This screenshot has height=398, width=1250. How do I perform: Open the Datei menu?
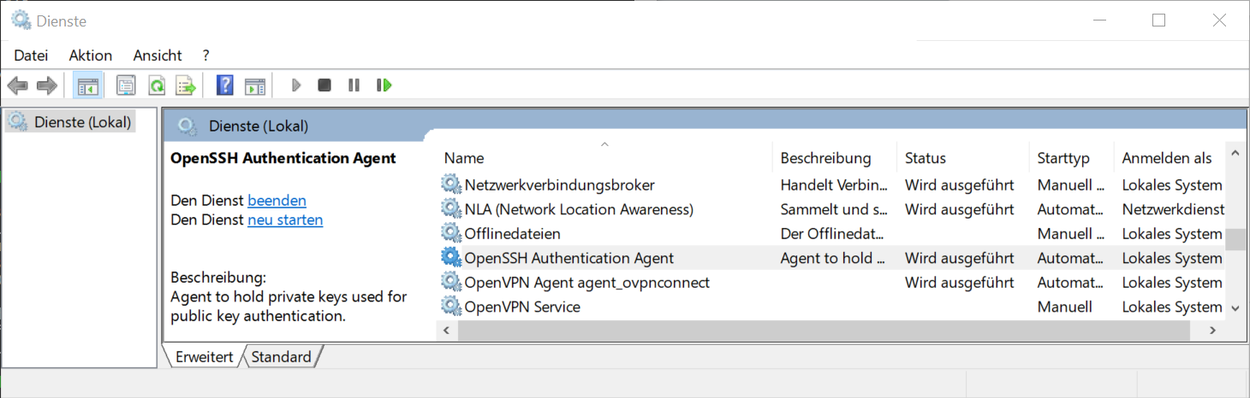pyautogui.click(x=31, y=56)
